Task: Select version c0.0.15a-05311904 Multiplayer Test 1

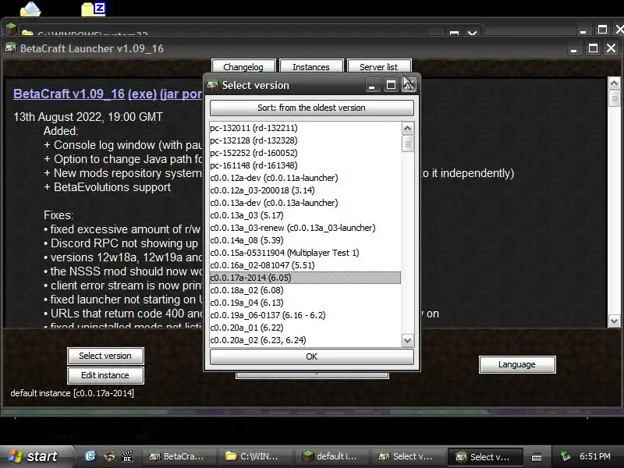Action: click(x=305, y=253)
